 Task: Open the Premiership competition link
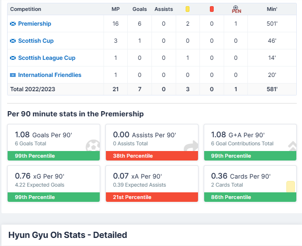35,24
